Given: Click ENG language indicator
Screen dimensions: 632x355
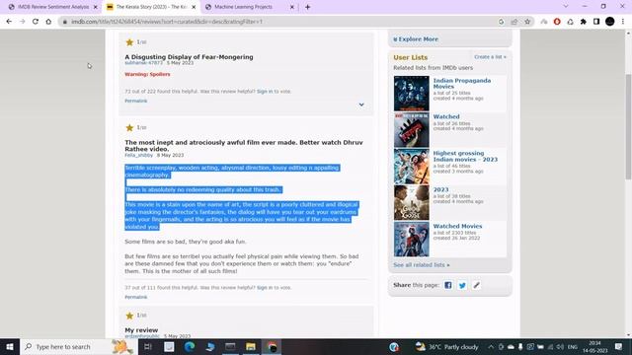Looking at the screenshot, I should pyautogui.click(x=573, y=346).
